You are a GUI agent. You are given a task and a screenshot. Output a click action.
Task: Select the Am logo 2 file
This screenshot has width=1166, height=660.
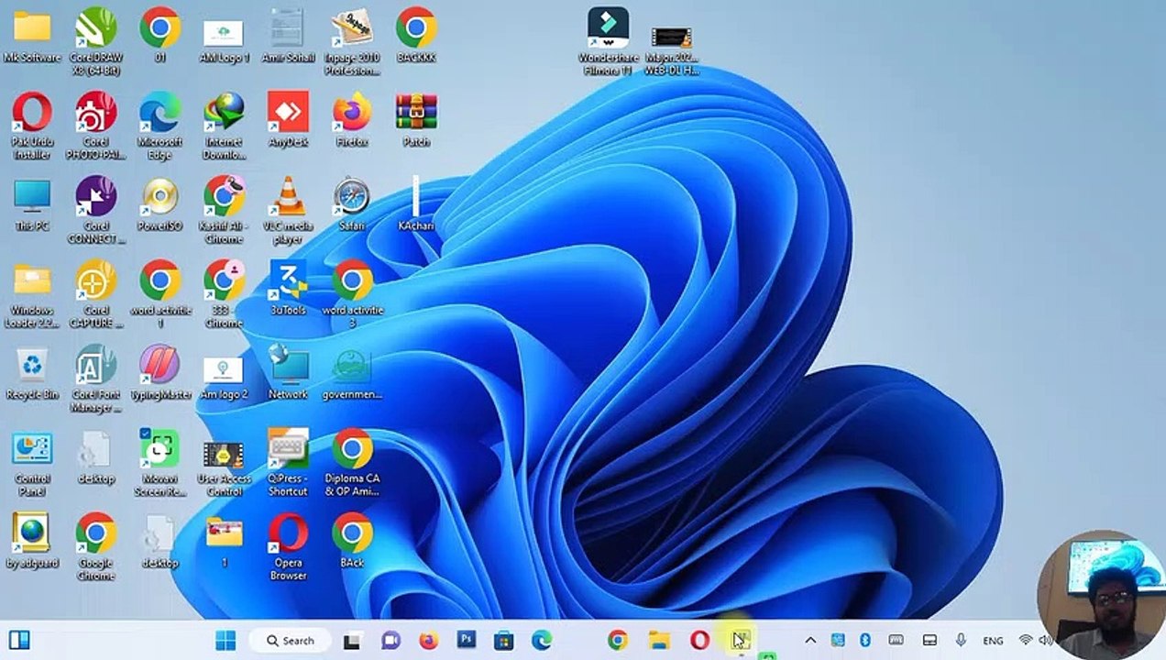pyautogui.click(x=224, y=372)
